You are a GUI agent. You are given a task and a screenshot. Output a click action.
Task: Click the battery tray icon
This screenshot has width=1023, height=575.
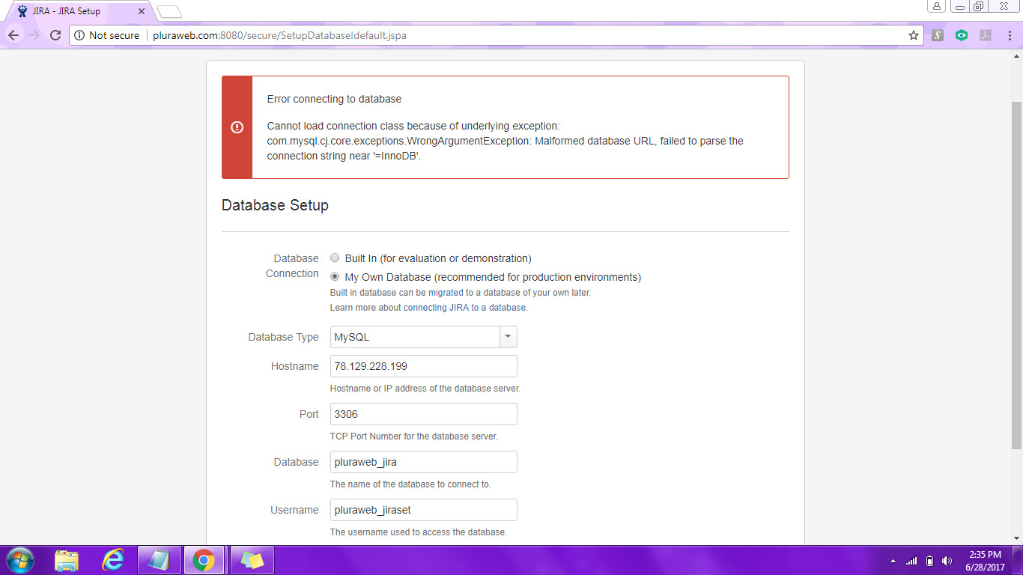coord(929,561)
